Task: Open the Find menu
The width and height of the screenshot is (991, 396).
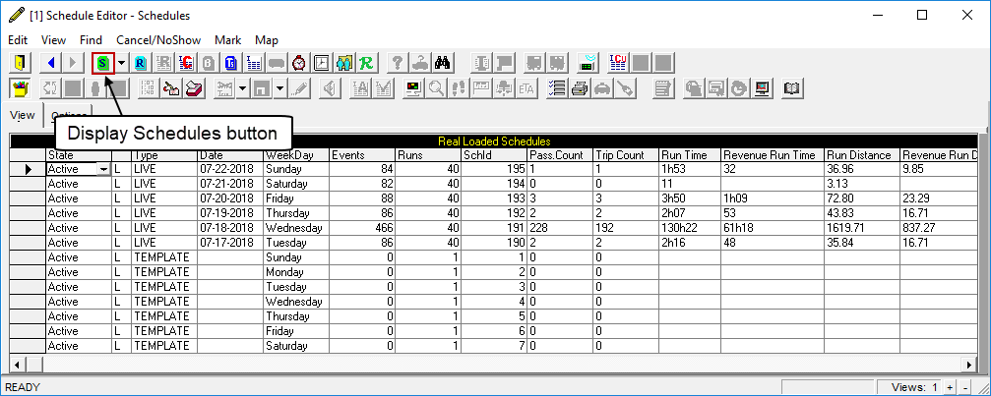Action: (91, 39)
